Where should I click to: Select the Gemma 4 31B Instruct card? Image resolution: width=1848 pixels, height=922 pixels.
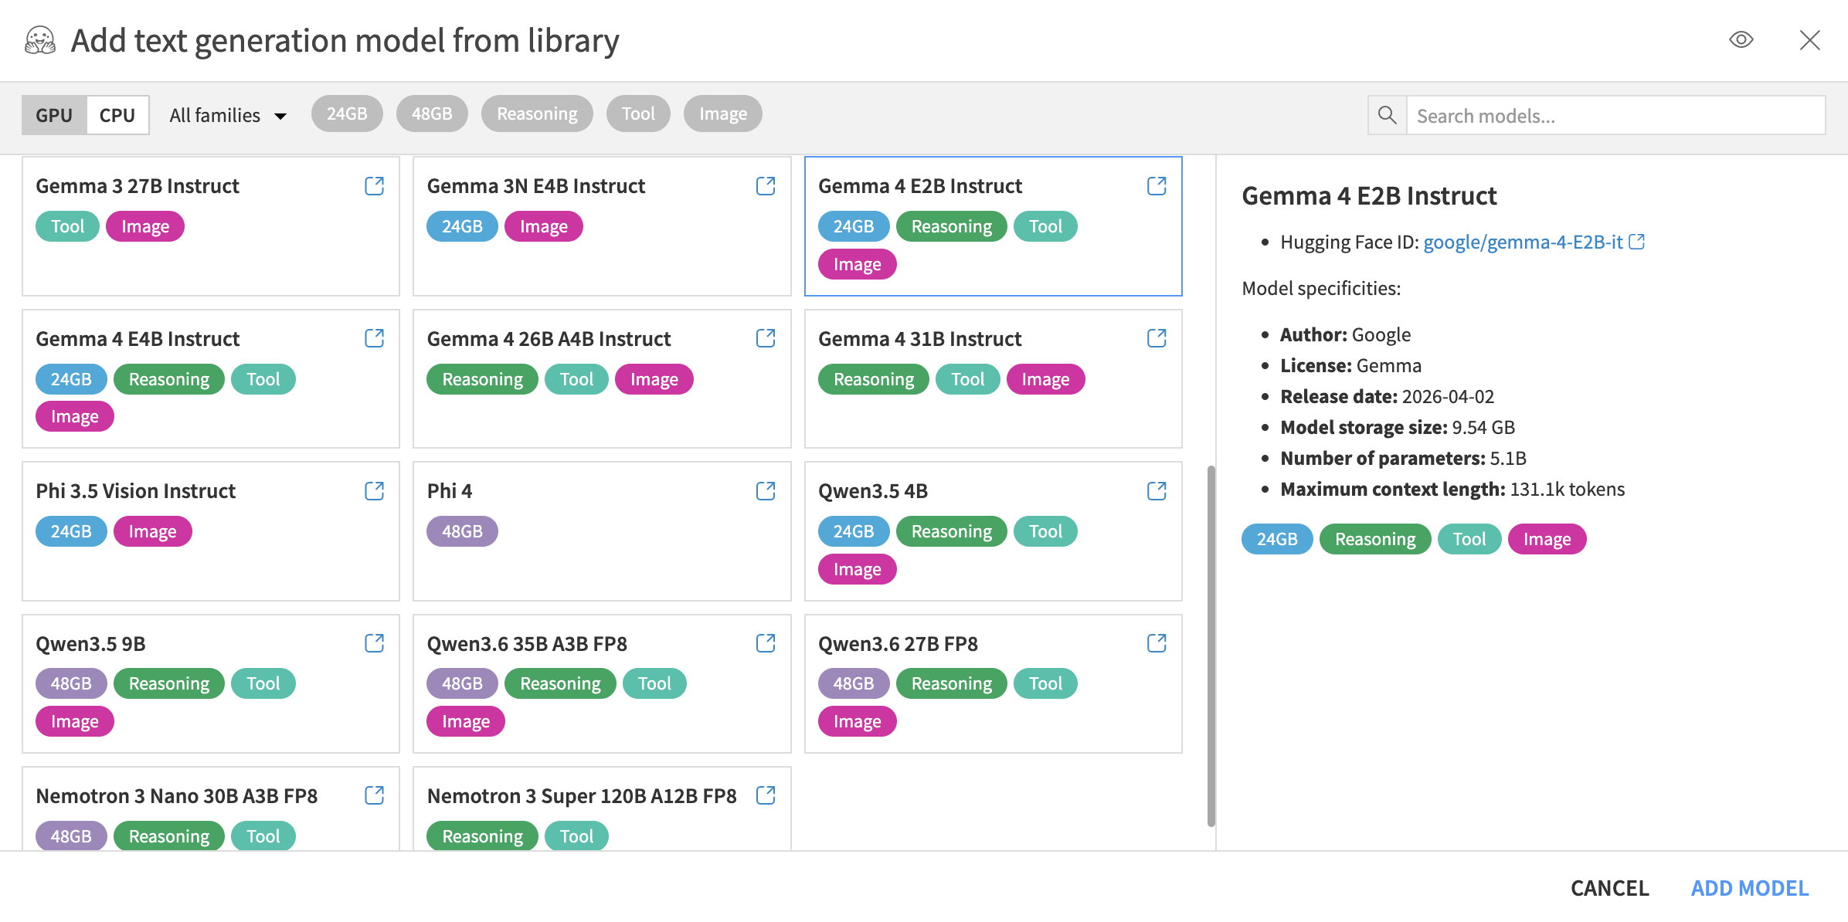click(994, 378)
